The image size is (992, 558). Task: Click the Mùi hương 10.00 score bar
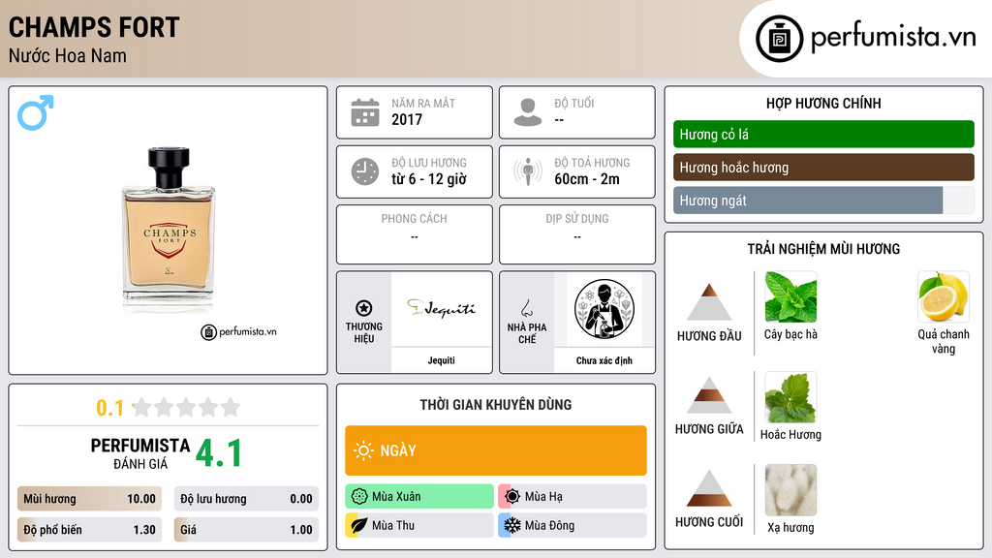[89, 499]
